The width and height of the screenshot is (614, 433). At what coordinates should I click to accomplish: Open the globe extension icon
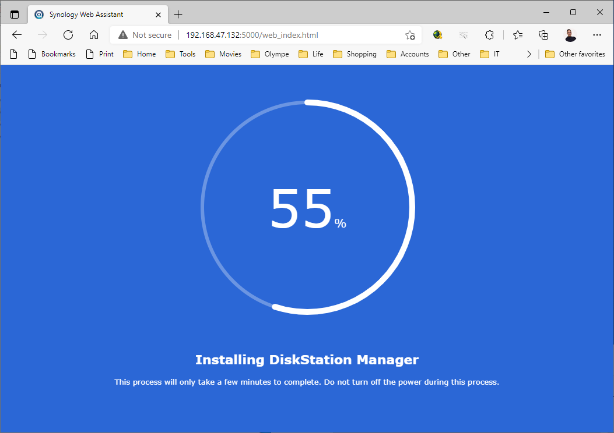pyautogui.click(x=438, y=35)
